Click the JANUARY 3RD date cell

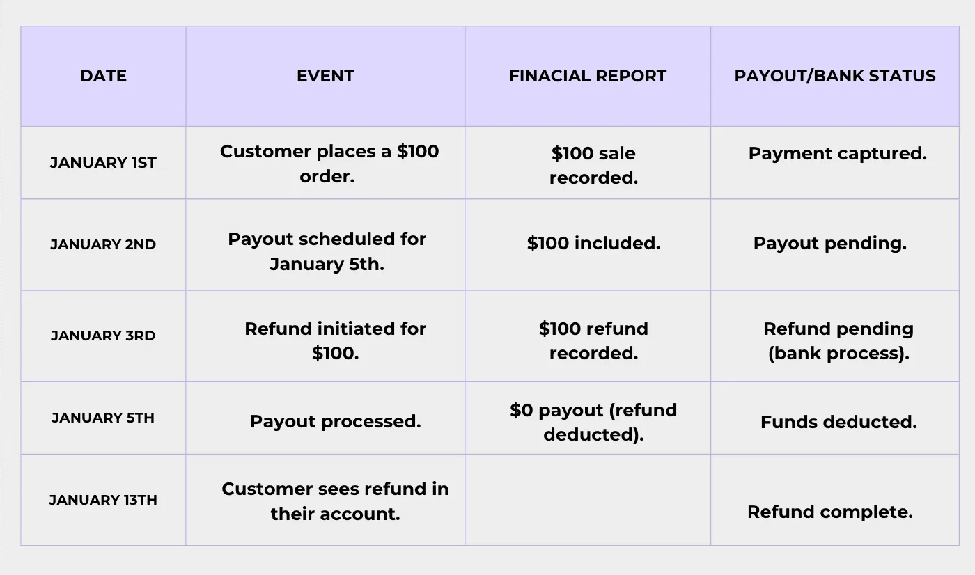point(103,336)
